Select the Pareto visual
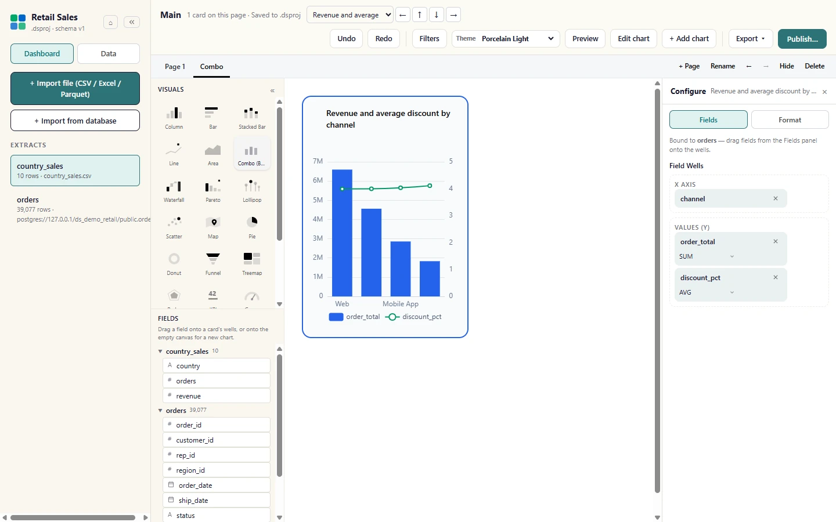This screenshot has width=836, height=522. (213, 190)
